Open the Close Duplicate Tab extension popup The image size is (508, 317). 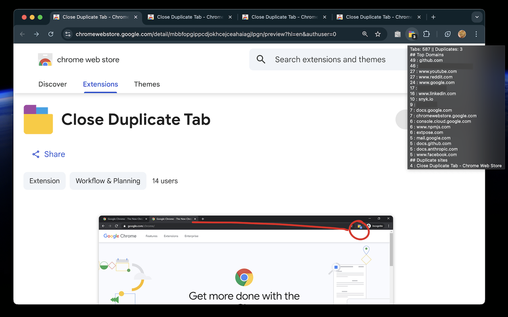[x=412, y=34]
